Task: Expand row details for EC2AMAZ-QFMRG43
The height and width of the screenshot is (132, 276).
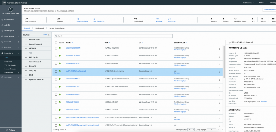Action: 219,80
